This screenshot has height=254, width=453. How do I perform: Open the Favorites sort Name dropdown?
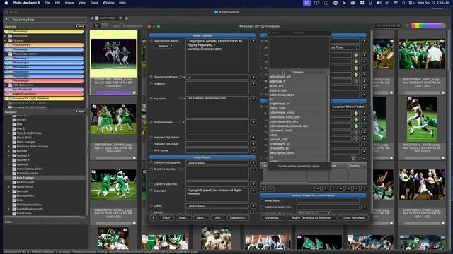pos(80,26)
